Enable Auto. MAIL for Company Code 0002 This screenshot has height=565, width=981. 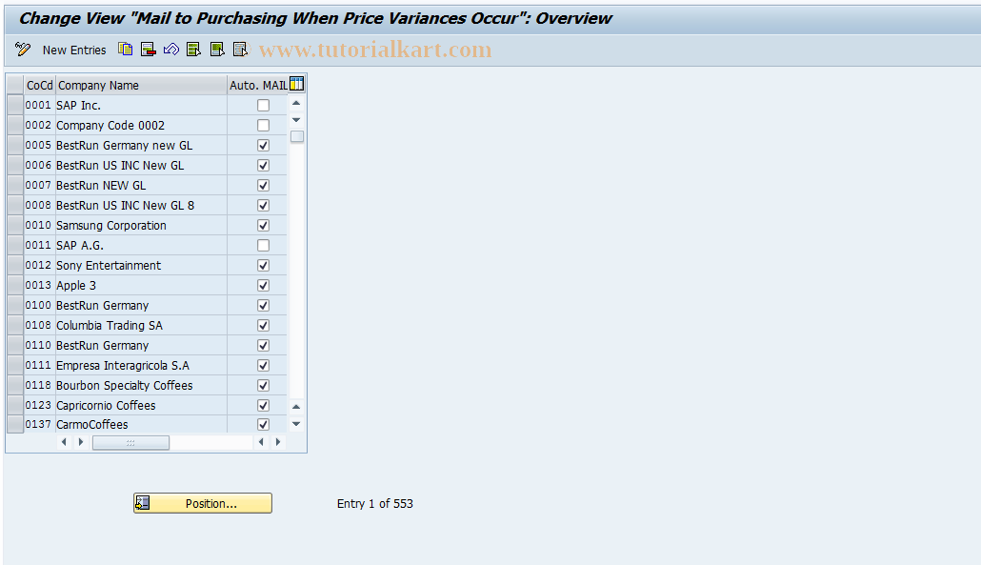(x=264, y=125)
